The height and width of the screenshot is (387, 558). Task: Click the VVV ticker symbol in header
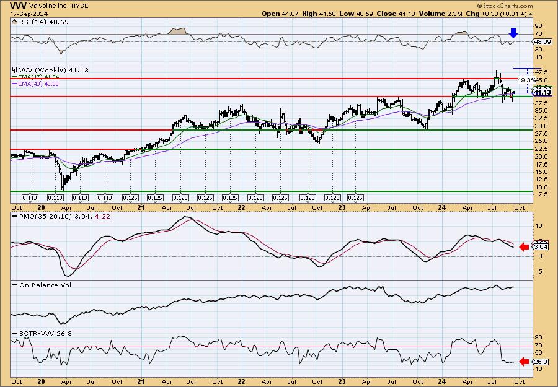pyautogui.click(x=17, y=6)
